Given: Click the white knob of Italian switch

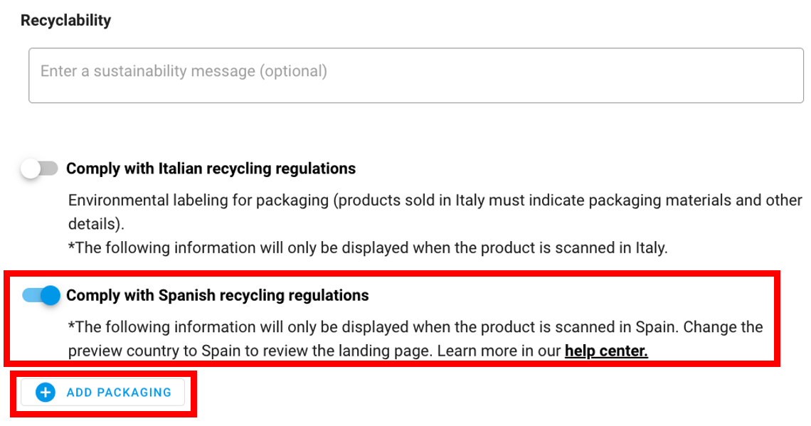Looking at the screenshot, I should 31,169.
